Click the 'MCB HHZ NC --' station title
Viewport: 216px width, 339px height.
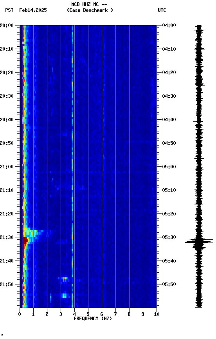(x=89, y=4)
